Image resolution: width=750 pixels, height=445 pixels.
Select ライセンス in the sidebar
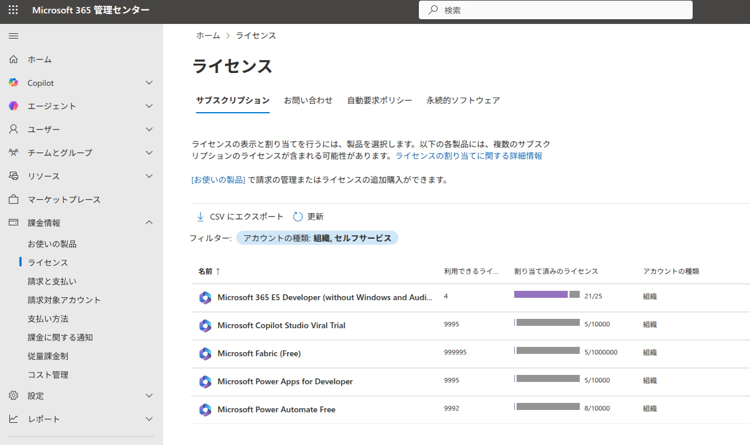pos(48,263)
